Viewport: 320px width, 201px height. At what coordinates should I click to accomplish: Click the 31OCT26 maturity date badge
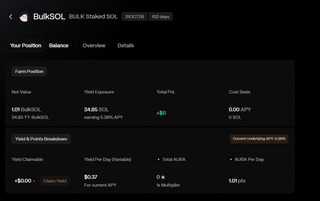pos(134,17)
